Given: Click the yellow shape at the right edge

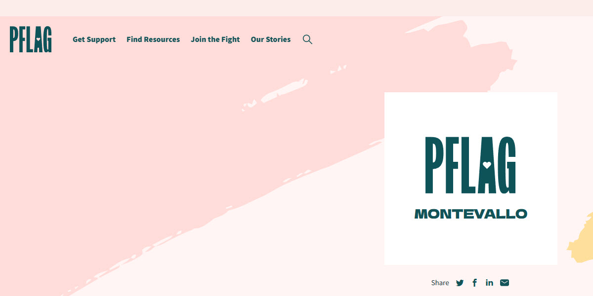Looking at the screenshot, I should click(x=582, y=242).
